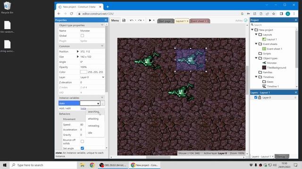Undo the last action in Construct toolbar
This screenshot has width=302, height=169.
pyautogui.click(x=132, y=20)
